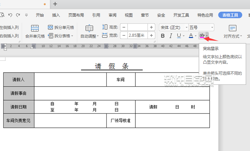The width and height of the screenshot is (250, 151).
Task: Expand quick access toolbar options
Action: click(26, 15)
